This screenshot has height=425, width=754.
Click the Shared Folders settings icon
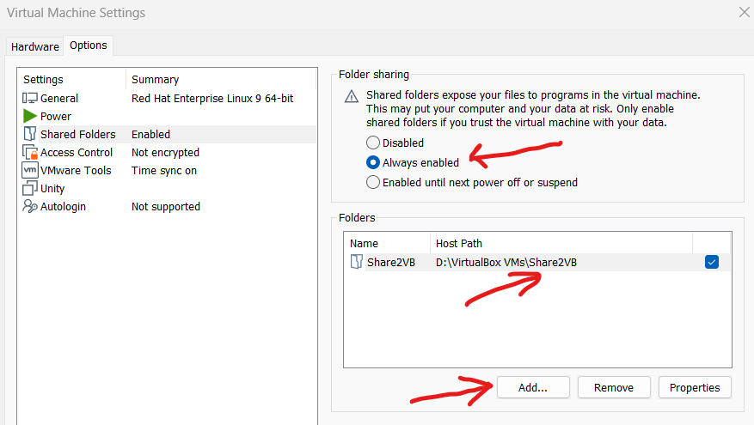click(x=29, y=135)
